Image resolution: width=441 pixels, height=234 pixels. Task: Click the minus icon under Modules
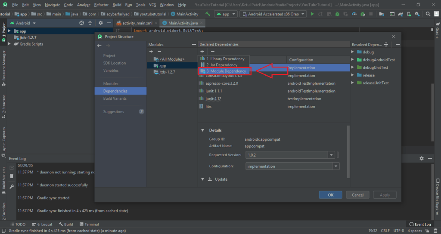[x=159, y=52]
